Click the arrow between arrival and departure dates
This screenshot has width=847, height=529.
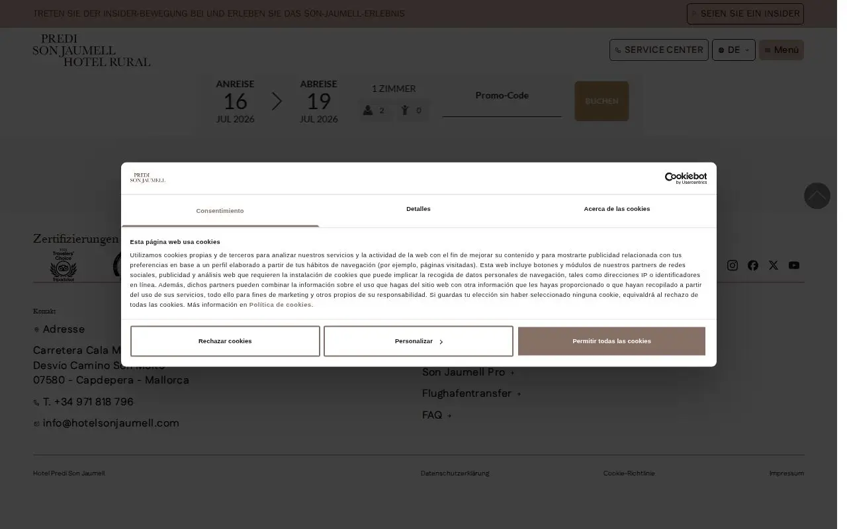(277, 101)
